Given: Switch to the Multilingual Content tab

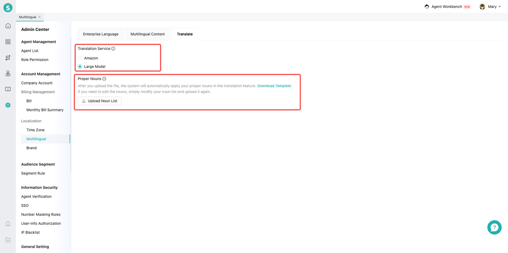Looking at the screenshot, I should (x=148, y=34).
